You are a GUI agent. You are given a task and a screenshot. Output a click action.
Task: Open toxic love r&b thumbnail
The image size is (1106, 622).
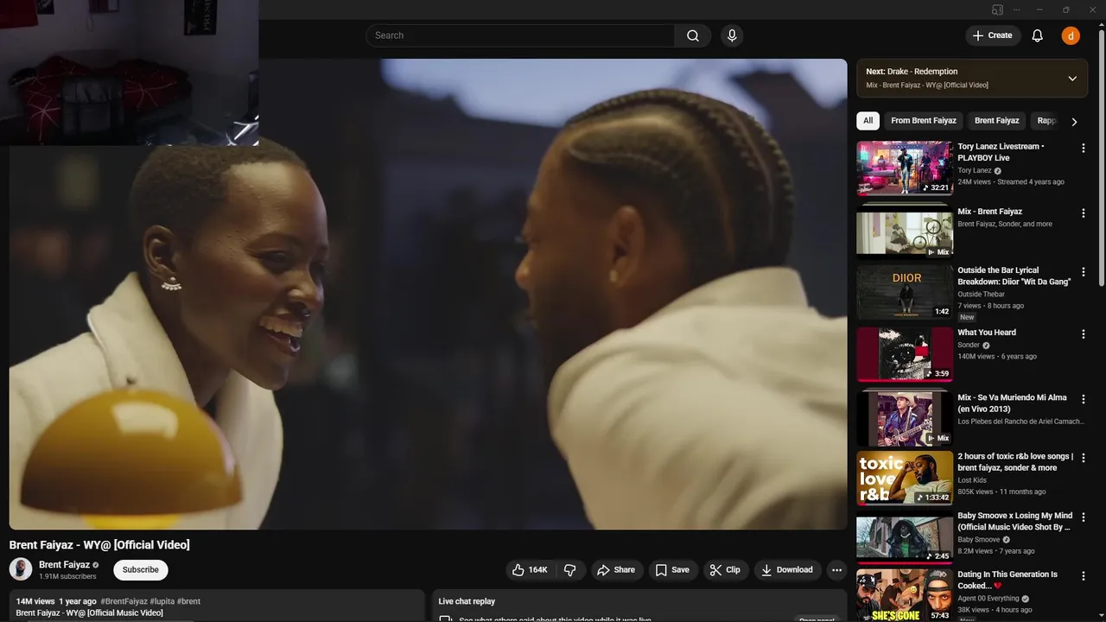point(905,478)
